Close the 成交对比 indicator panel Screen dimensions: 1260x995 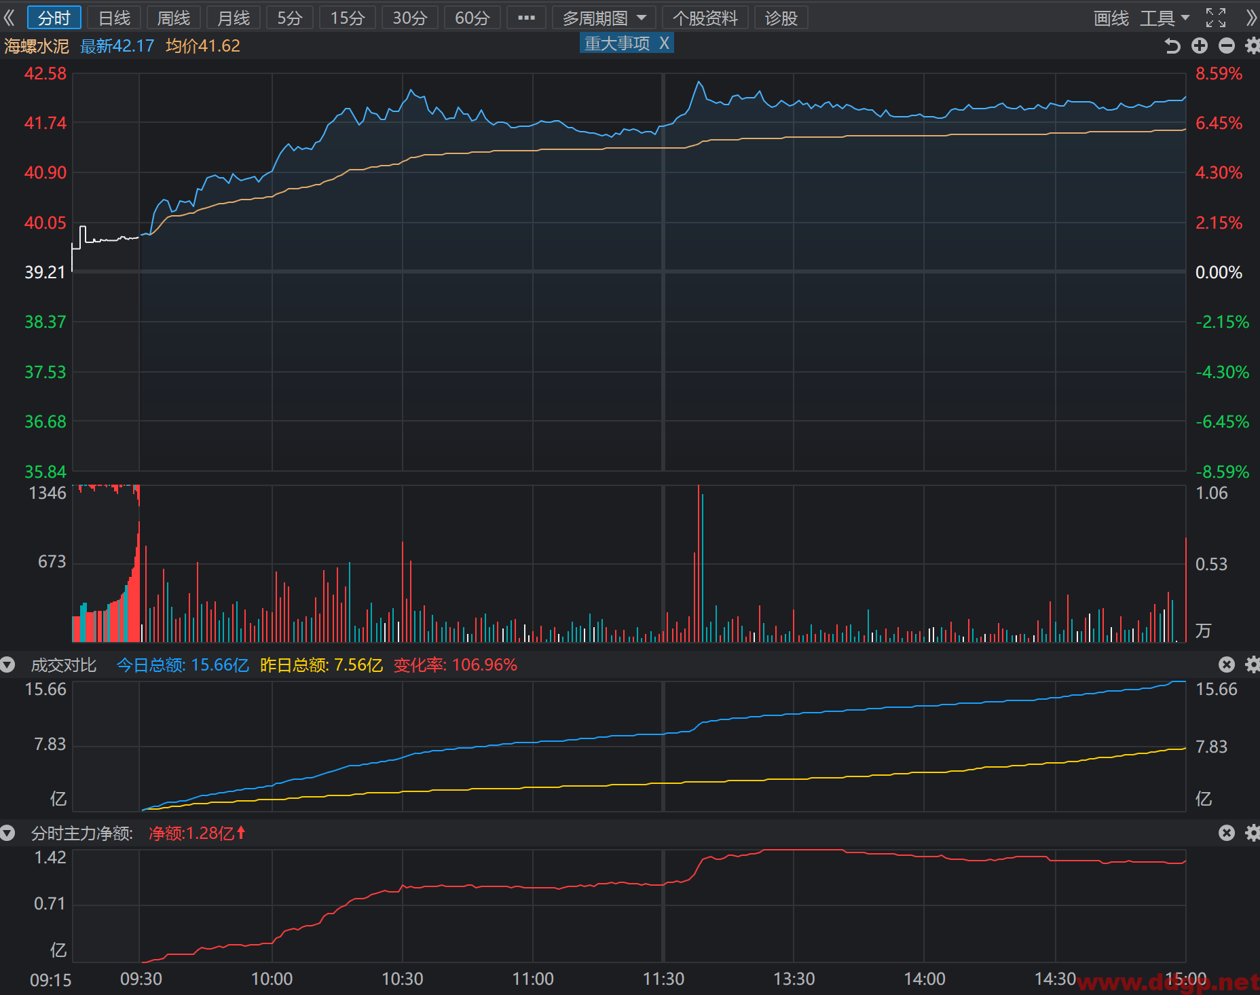click(x=1226, y=664)
